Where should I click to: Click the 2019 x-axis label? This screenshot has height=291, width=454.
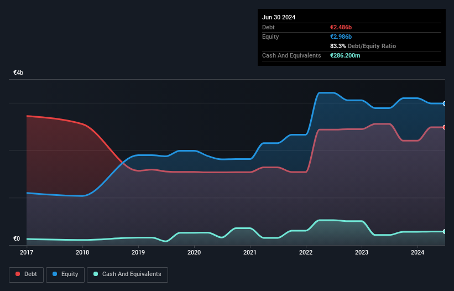pyautogui.click(x=138, y=252)
